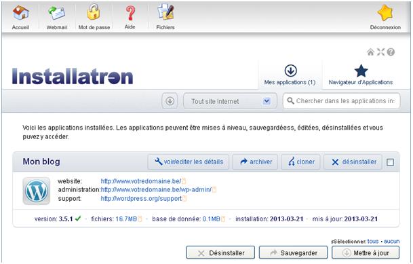Click the small grey home icon
413x264 pixels.
370,52
